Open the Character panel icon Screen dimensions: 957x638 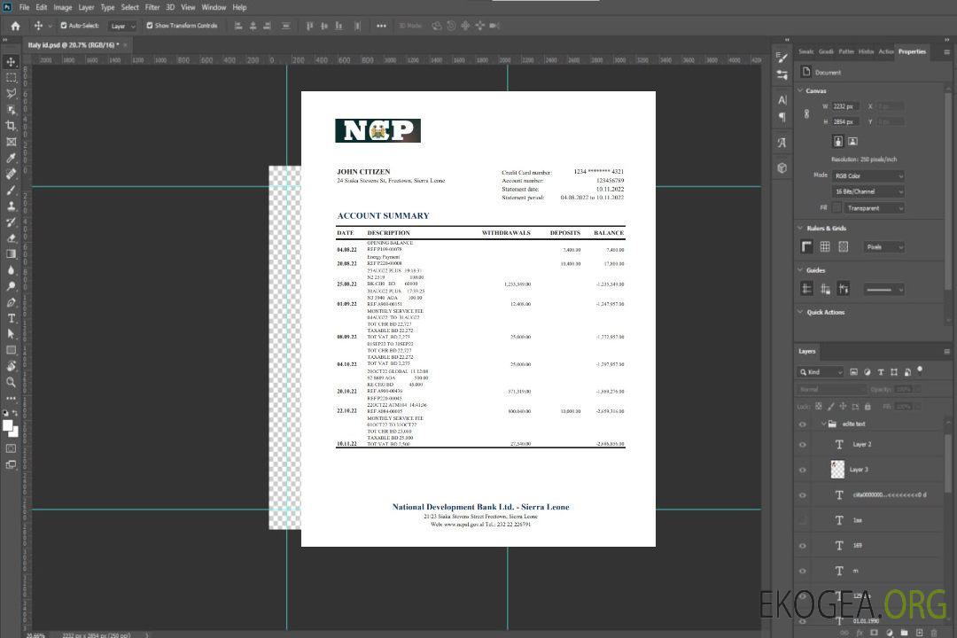782,100
